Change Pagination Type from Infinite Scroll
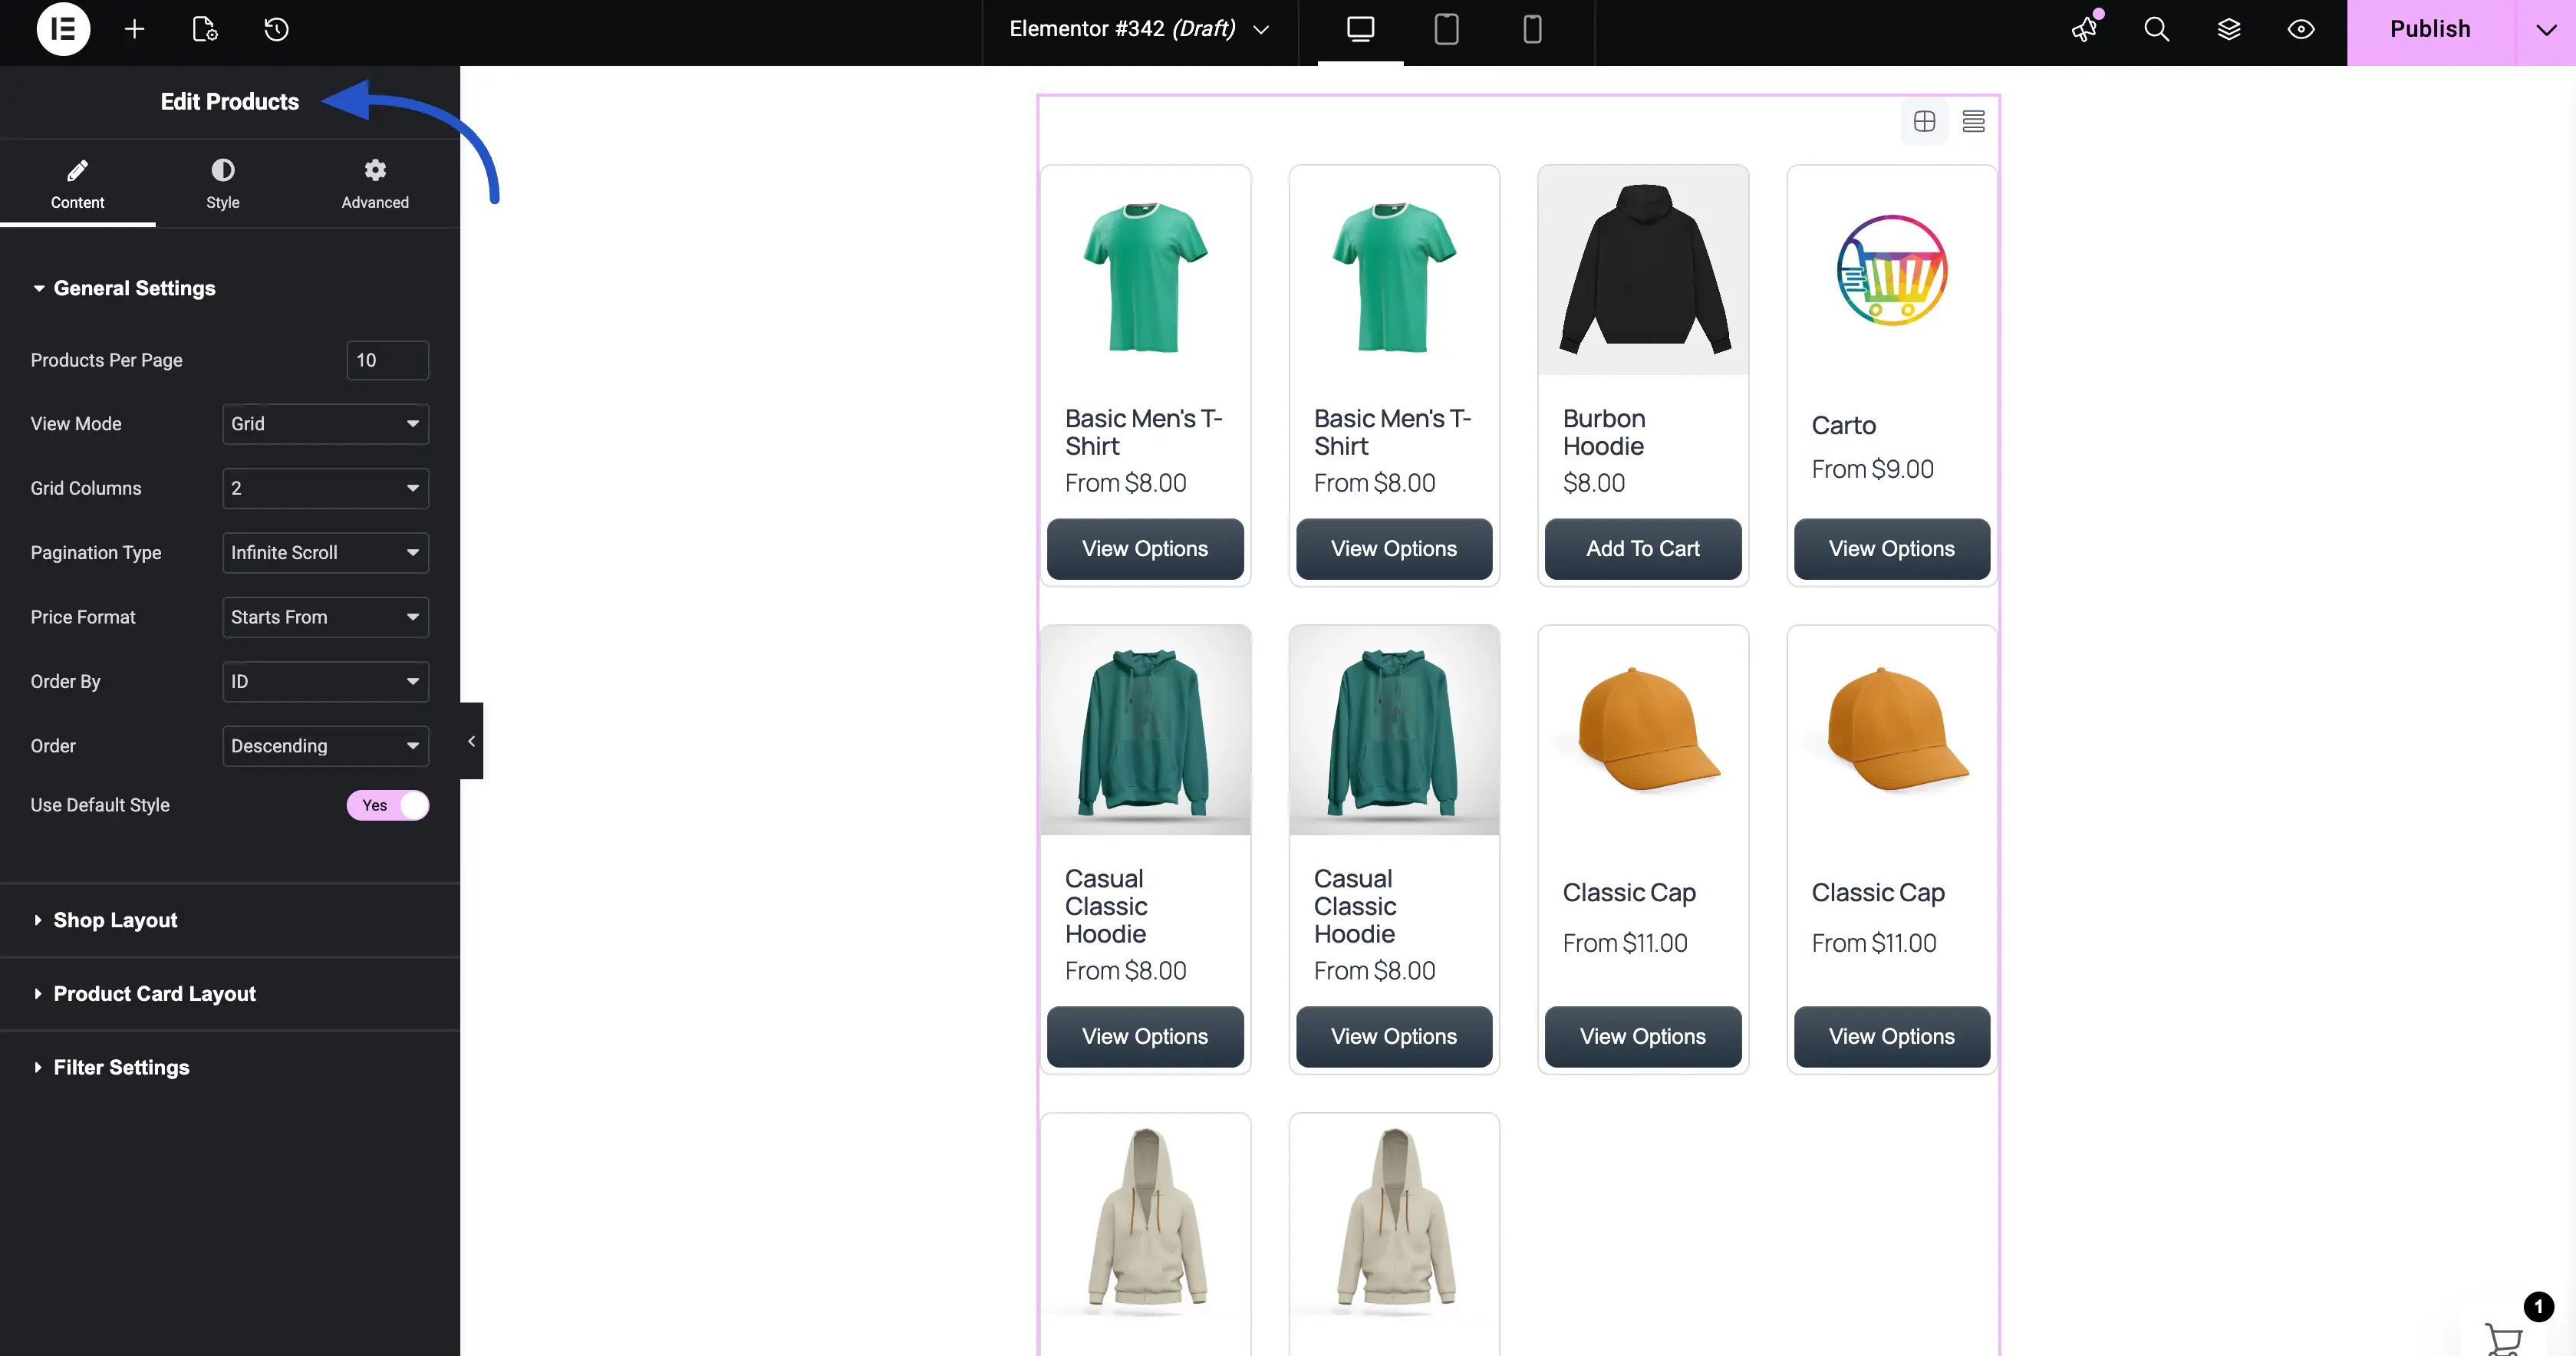Viewport: 2576px width, 1356px height. [x=324, y=552]
